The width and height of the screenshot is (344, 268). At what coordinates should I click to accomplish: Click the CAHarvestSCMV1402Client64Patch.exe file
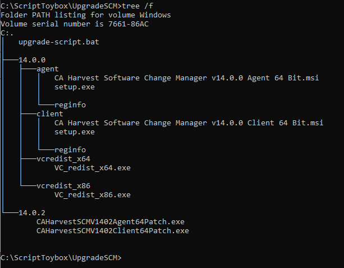click(113, 231)
